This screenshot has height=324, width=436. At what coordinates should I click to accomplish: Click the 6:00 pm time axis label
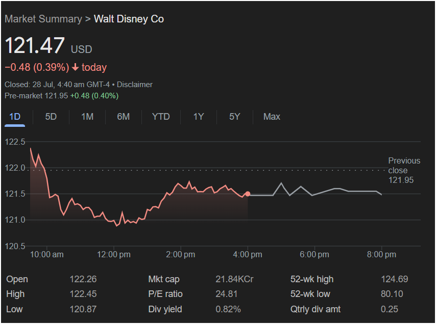[314, 255]
